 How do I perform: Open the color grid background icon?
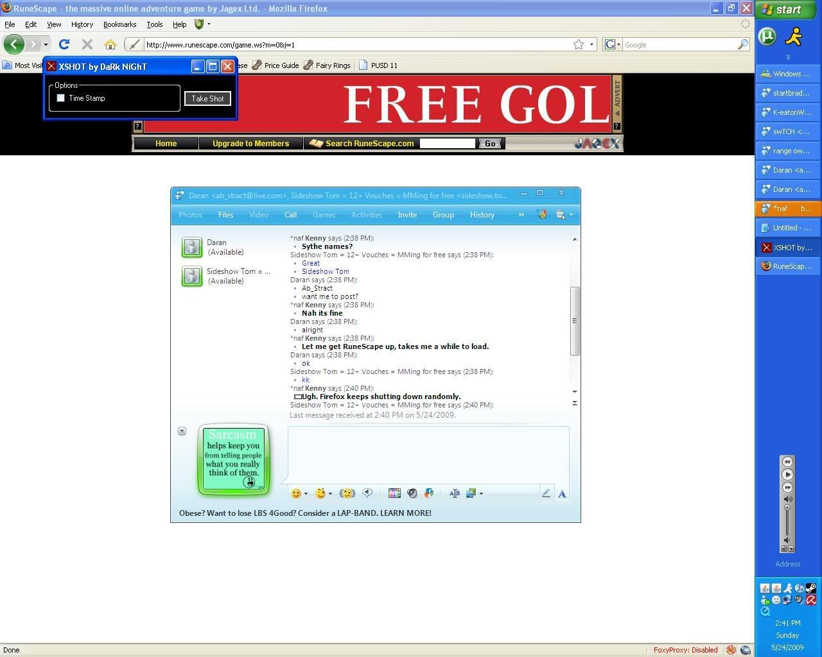394,493
